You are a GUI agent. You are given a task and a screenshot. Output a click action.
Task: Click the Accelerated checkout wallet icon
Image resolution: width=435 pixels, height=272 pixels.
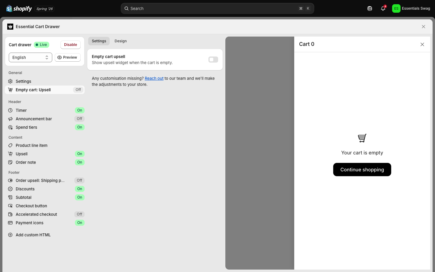[x=10, y=214]
